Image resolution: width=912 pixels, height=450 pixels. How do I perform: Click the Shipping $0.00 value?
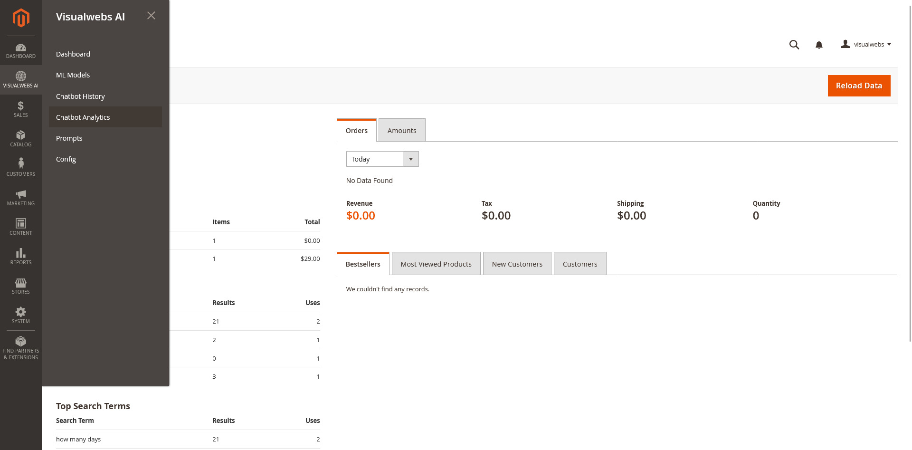(x=631, y=216)
